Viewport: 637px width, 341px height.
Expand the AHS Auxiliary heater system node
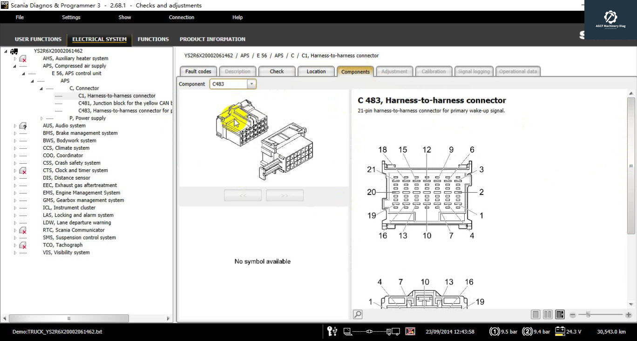15,59
